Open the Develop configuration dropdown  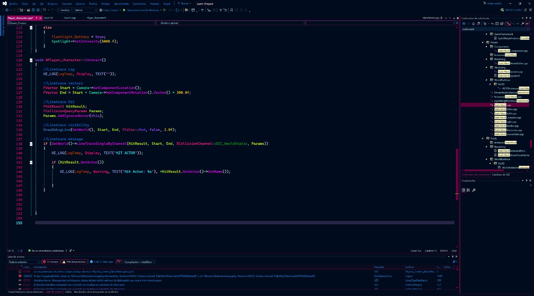tap(66, 10)
